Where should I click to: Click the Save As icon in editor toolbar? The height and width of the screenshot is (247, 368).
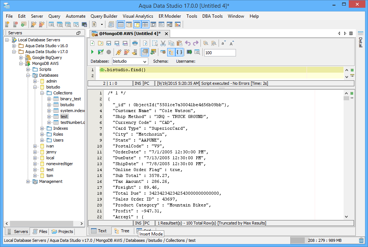click(117, 43)
